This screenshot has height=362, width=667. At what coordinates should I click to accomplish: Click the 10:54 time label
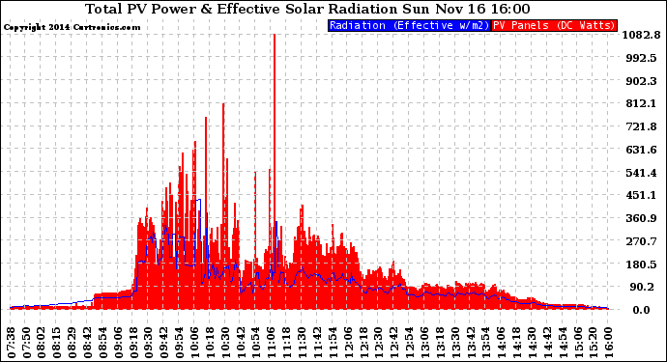(256, 343)
